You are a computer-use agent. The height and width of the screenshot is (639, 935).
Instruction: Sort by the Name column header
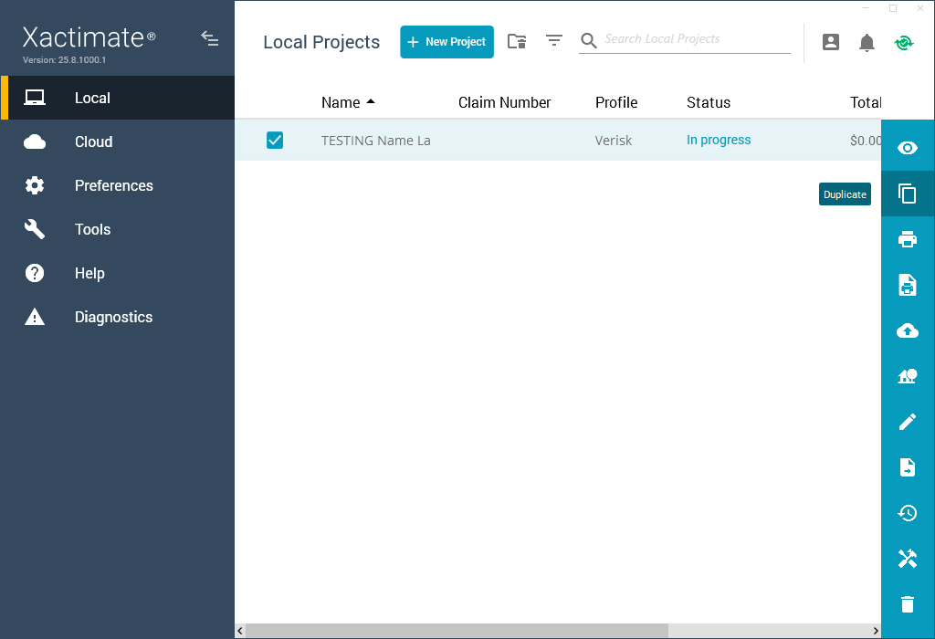(x=341, y=102)
